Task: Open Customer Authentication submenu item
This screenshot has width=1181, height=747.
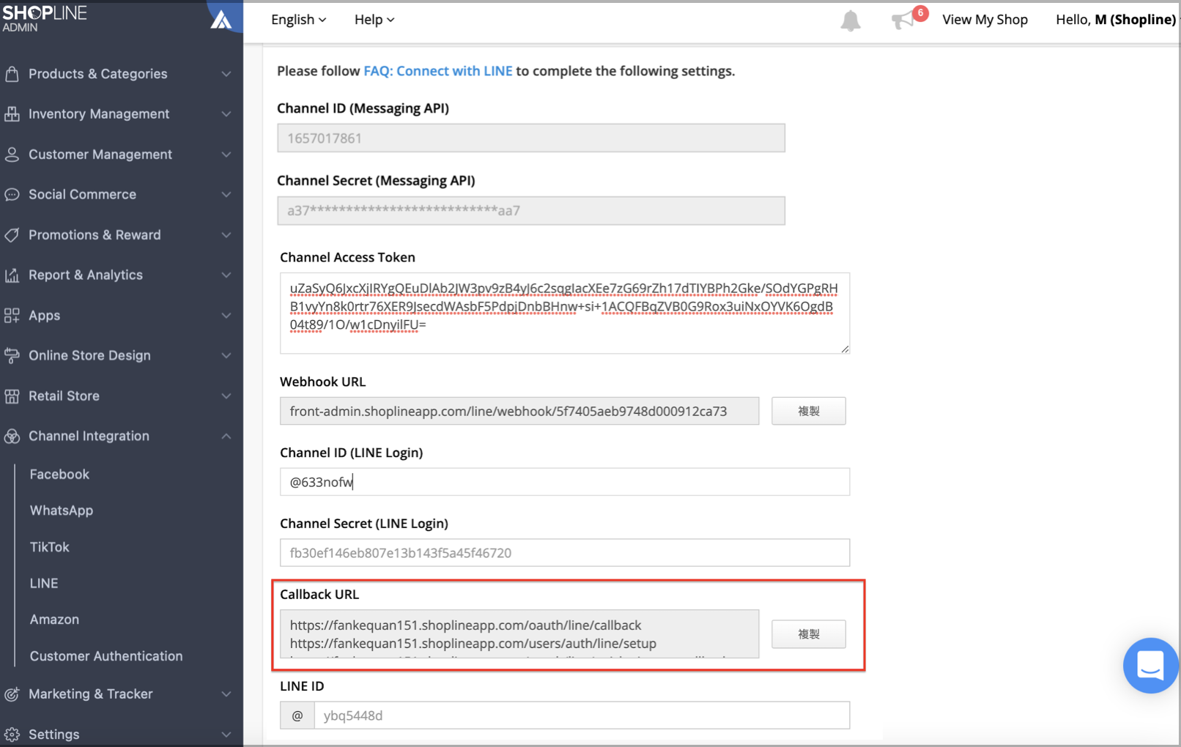Action: [106, 656]
